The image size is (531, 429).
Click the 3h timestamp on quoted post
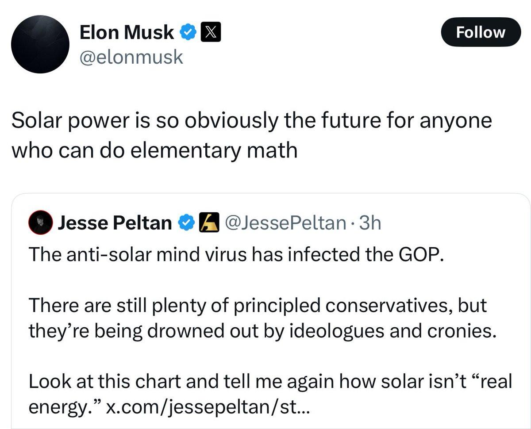pyautogui.click(x=370, y=223)
